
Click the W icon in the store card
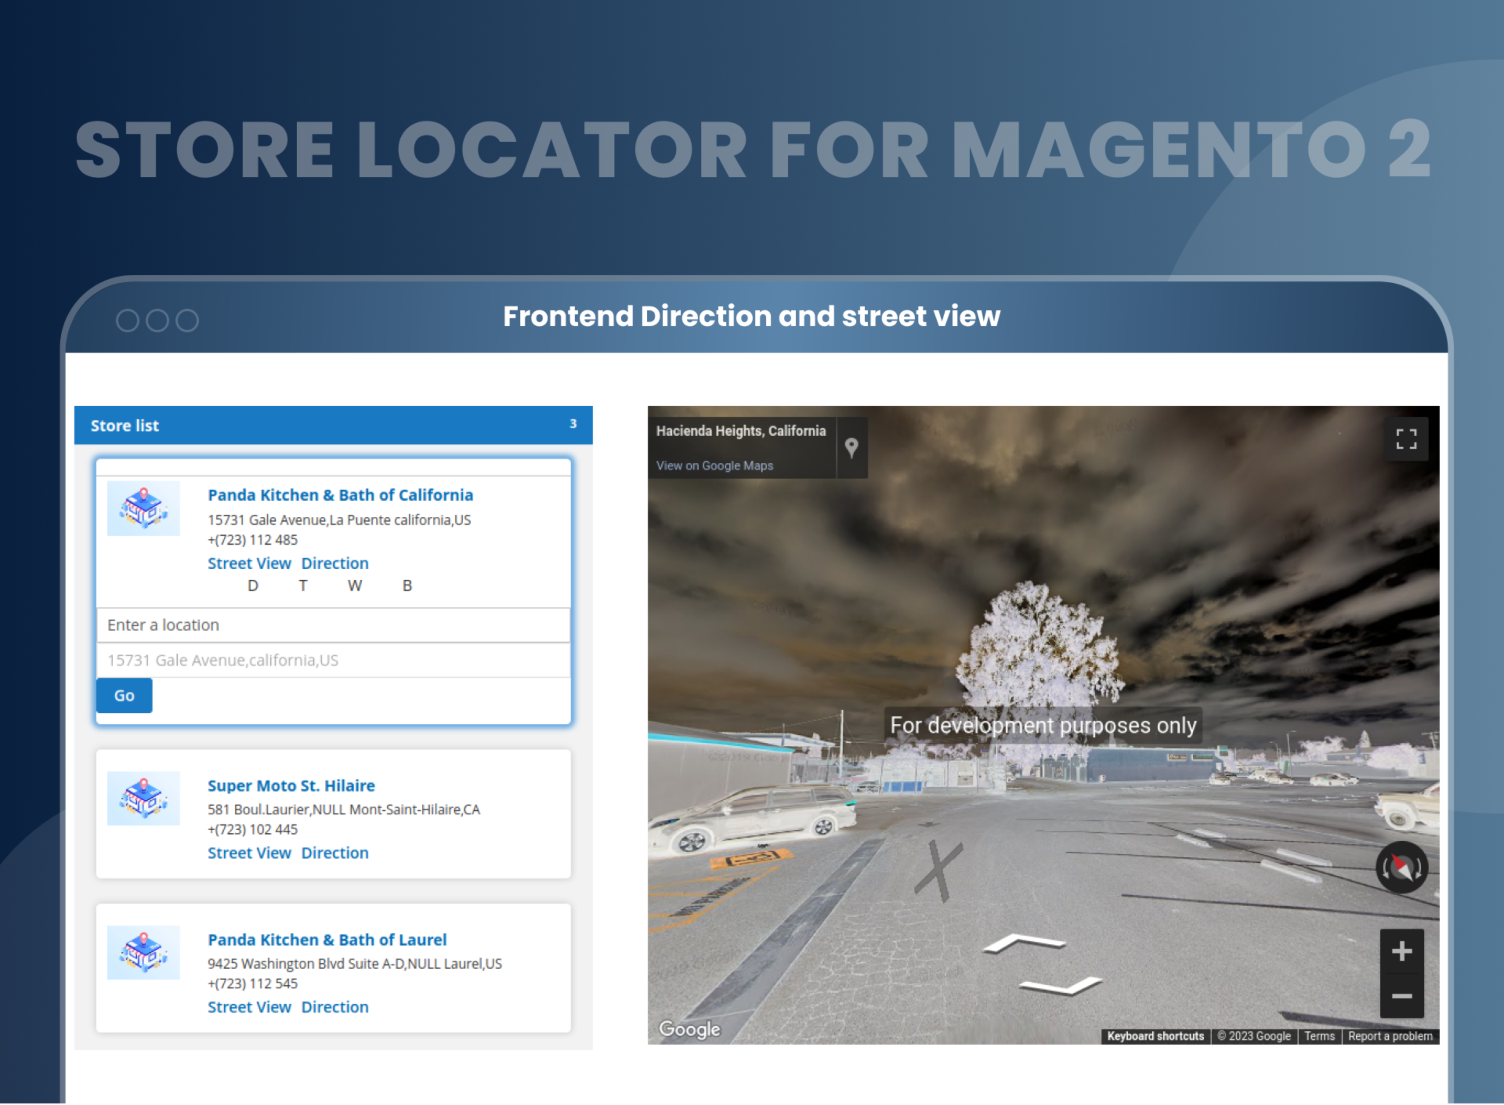coord(355,585)
